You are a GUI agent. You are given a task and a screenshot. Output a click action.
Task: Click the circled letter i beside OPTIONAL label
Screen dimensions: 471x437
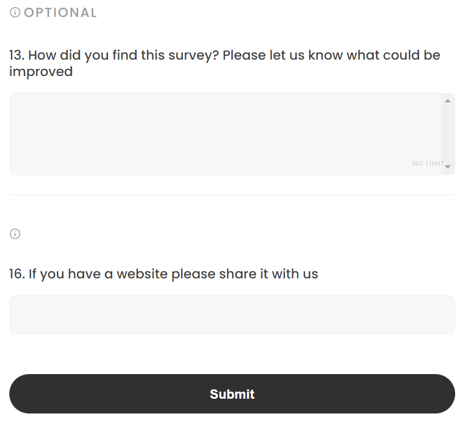point(14,12)
